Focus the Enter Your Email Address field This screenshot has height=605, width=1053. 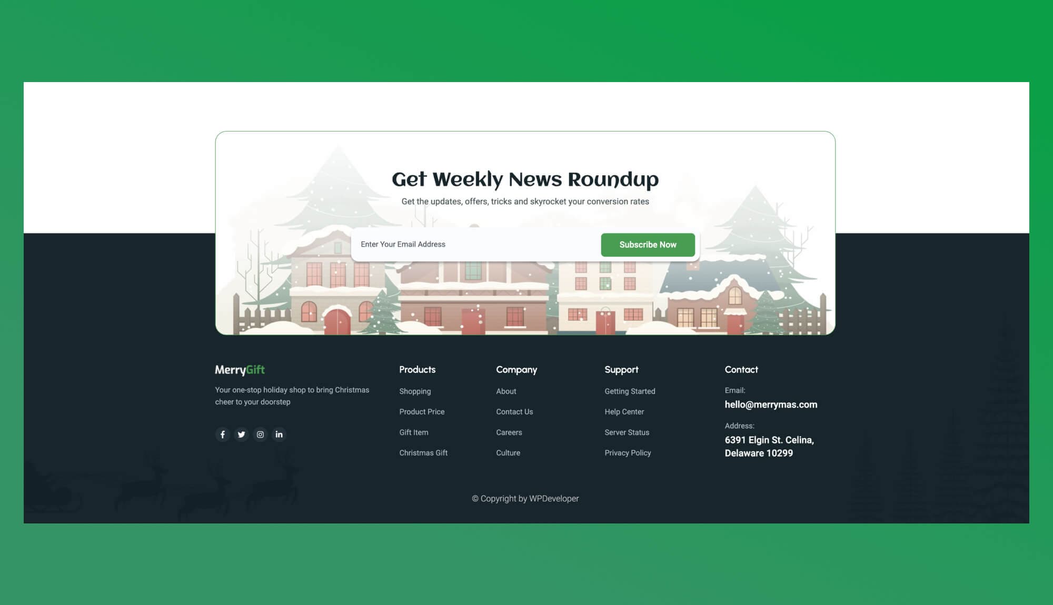474,245
